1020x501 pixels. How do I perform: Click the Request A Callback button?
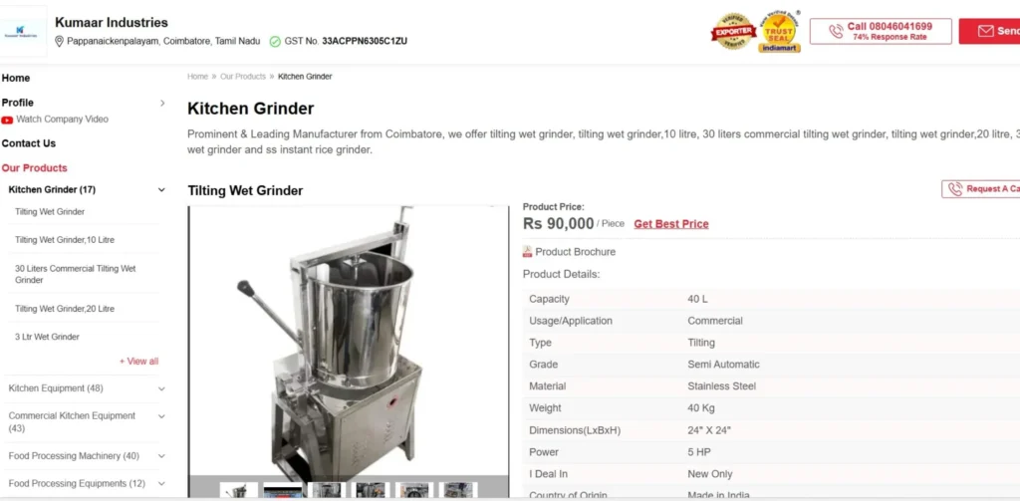pos(981,188)
